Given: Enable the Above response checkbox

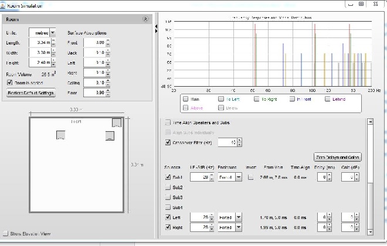Looking at the screenshot, I should tap(186, 108).
